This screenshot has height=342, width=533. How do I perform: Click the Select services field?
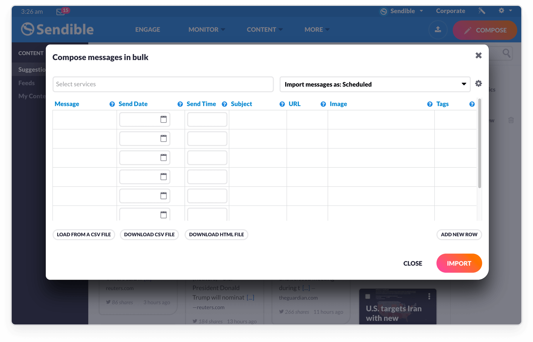point(163,84)
